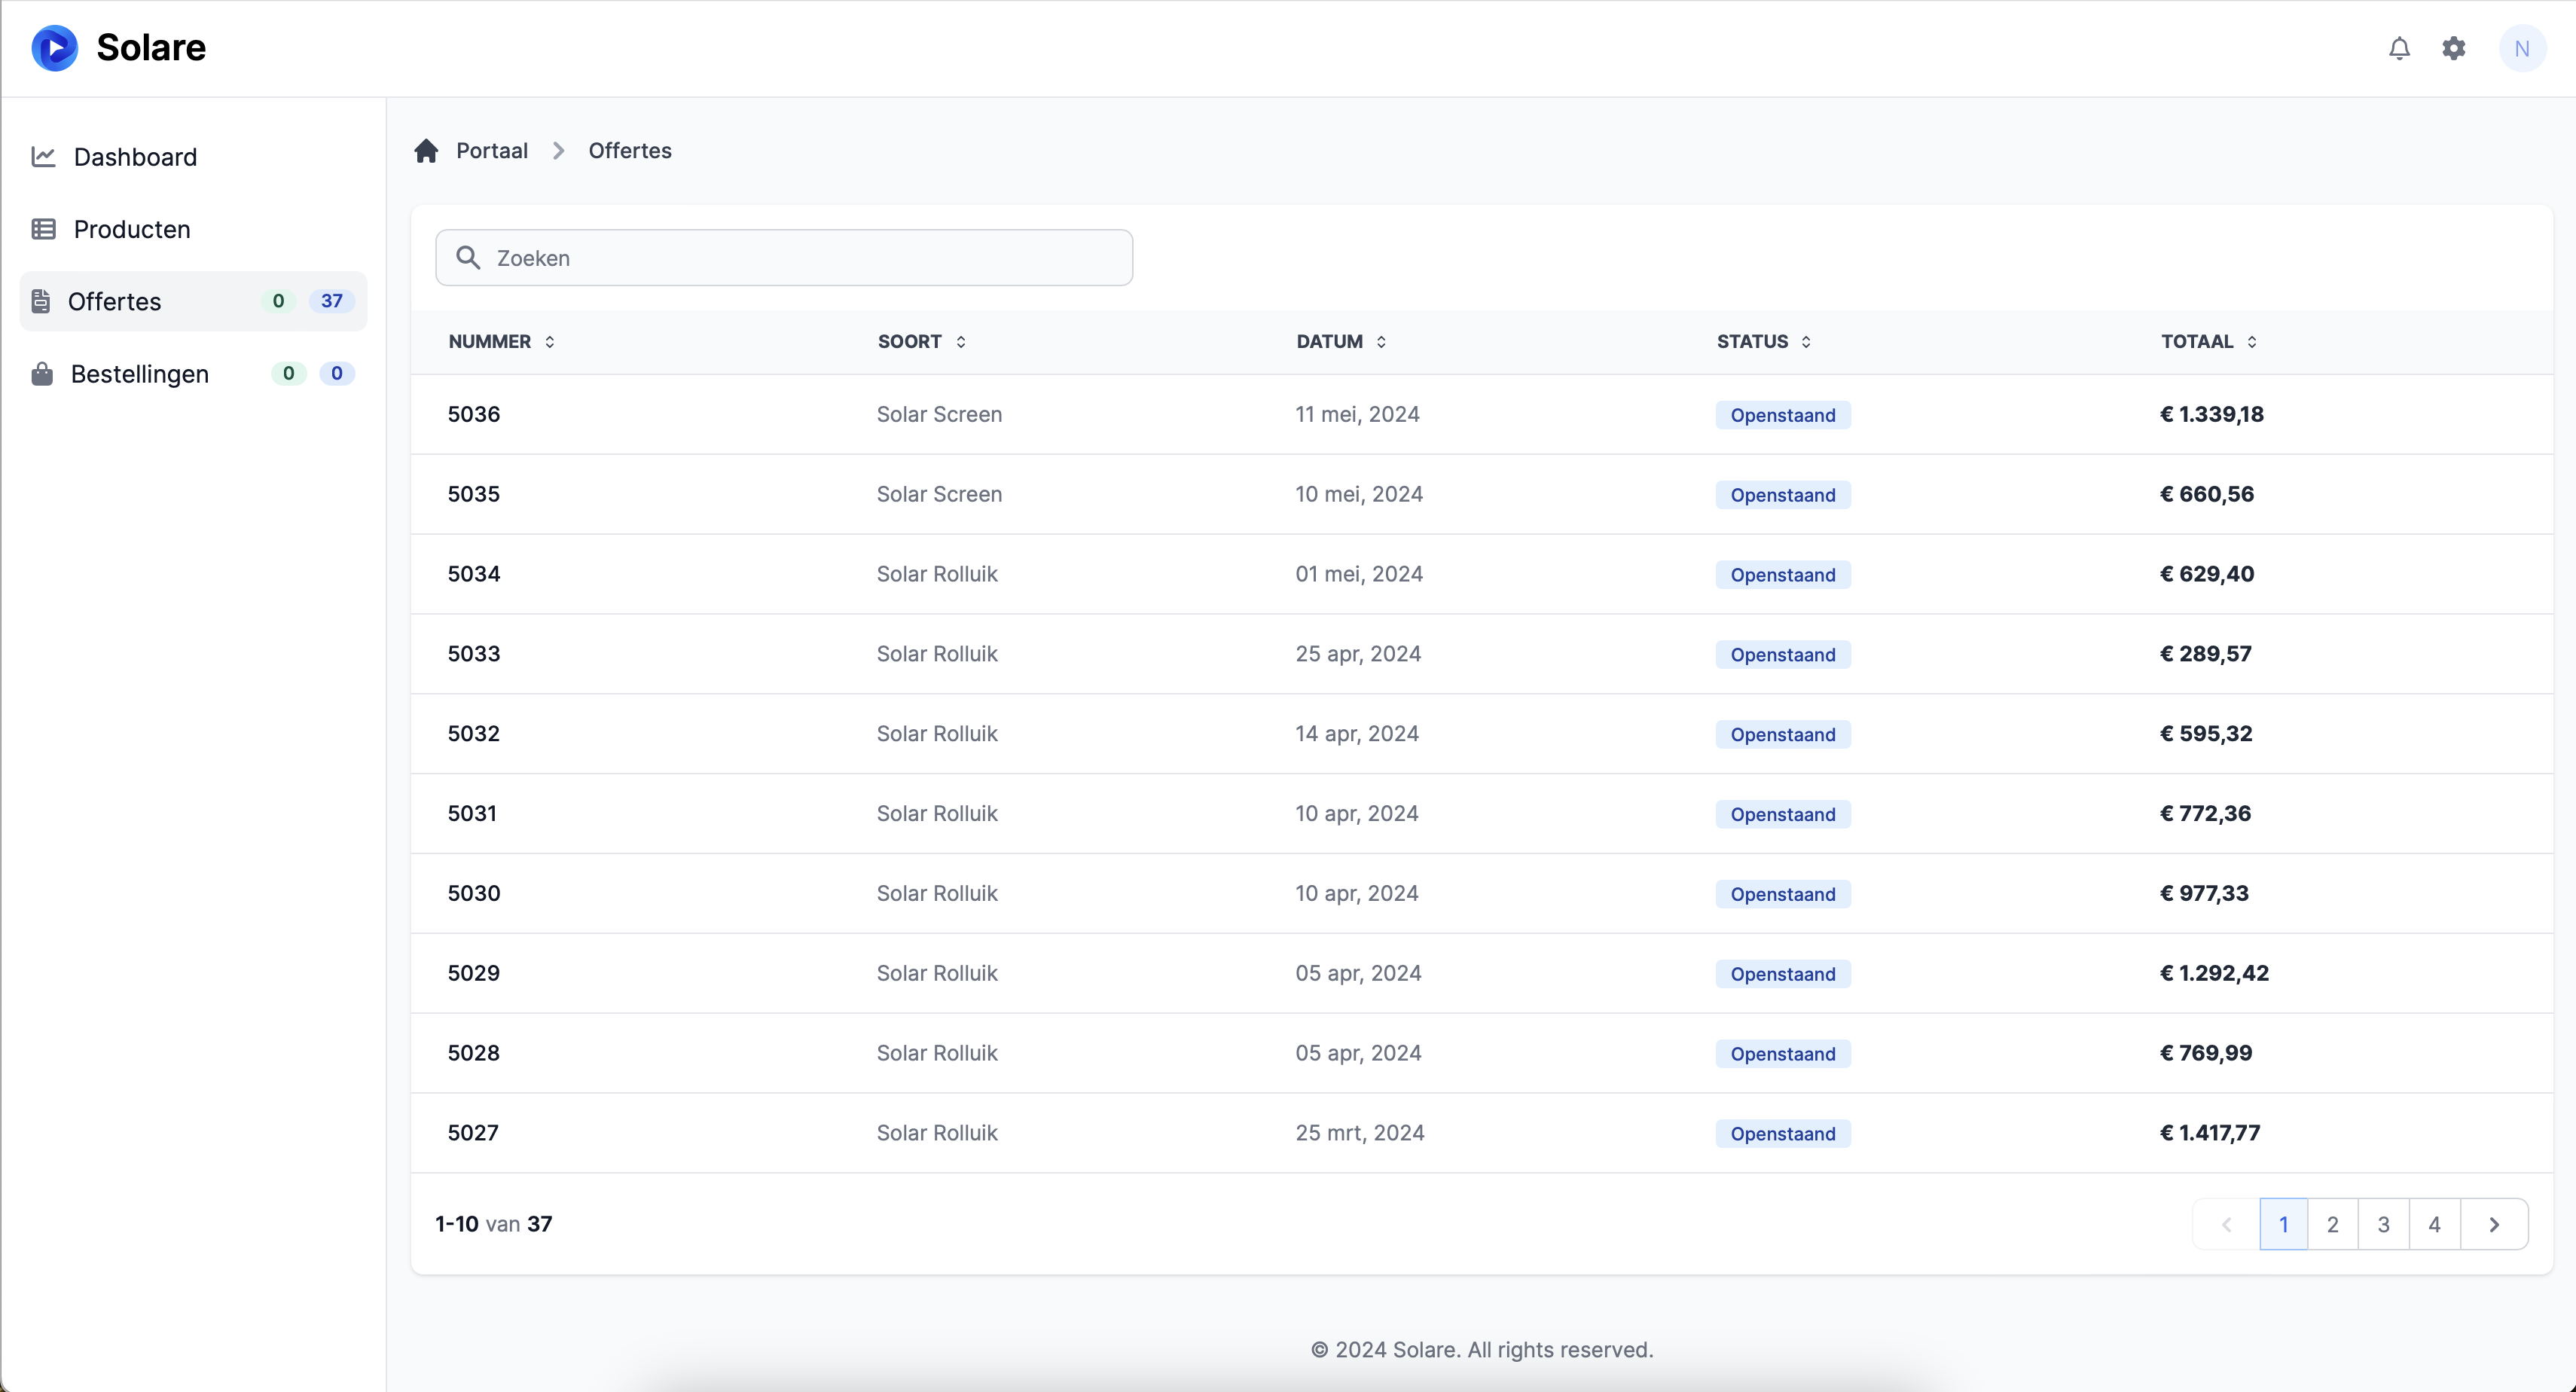2576x1392 pixels.
Task: Click date 25 mrt, 2024
Action: pyautogui.click(x=1360, y=1133)
